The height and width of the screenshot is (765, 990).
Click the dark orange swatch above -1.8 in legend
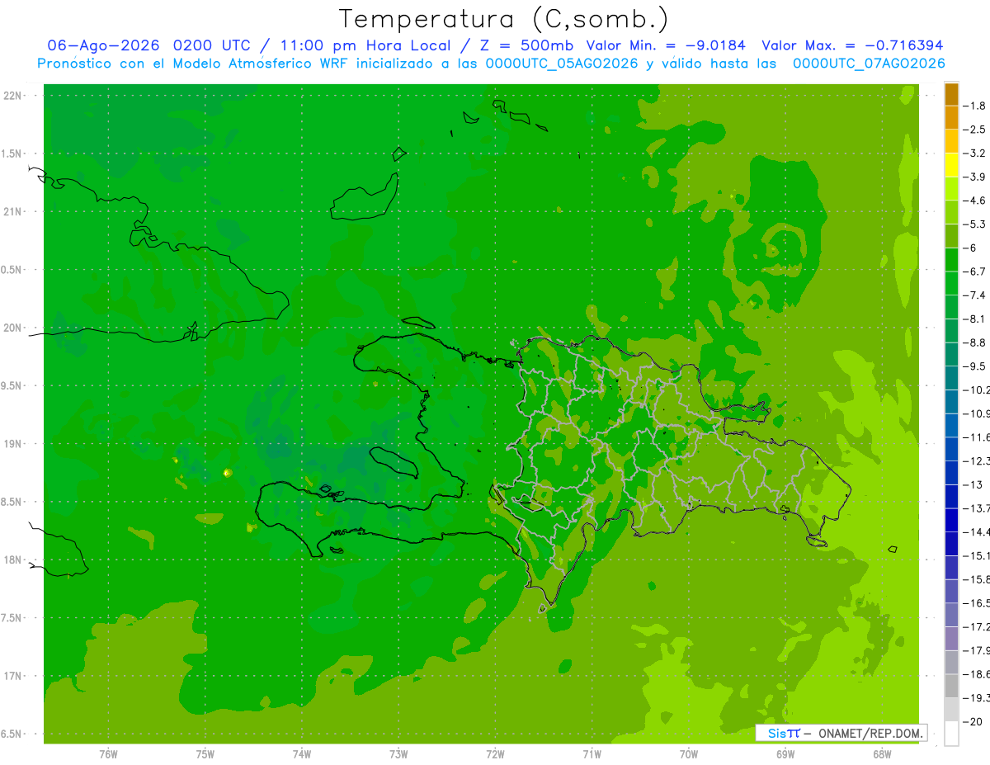coord(951,94)
